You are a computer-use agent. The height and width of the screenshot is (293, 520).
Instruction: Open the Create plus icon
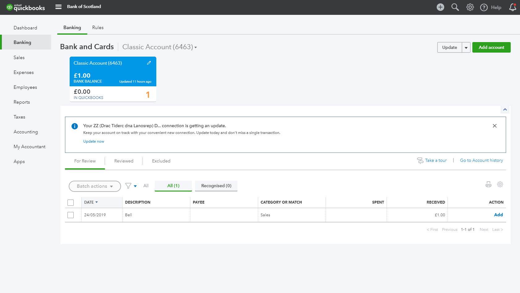pos(440,7)
